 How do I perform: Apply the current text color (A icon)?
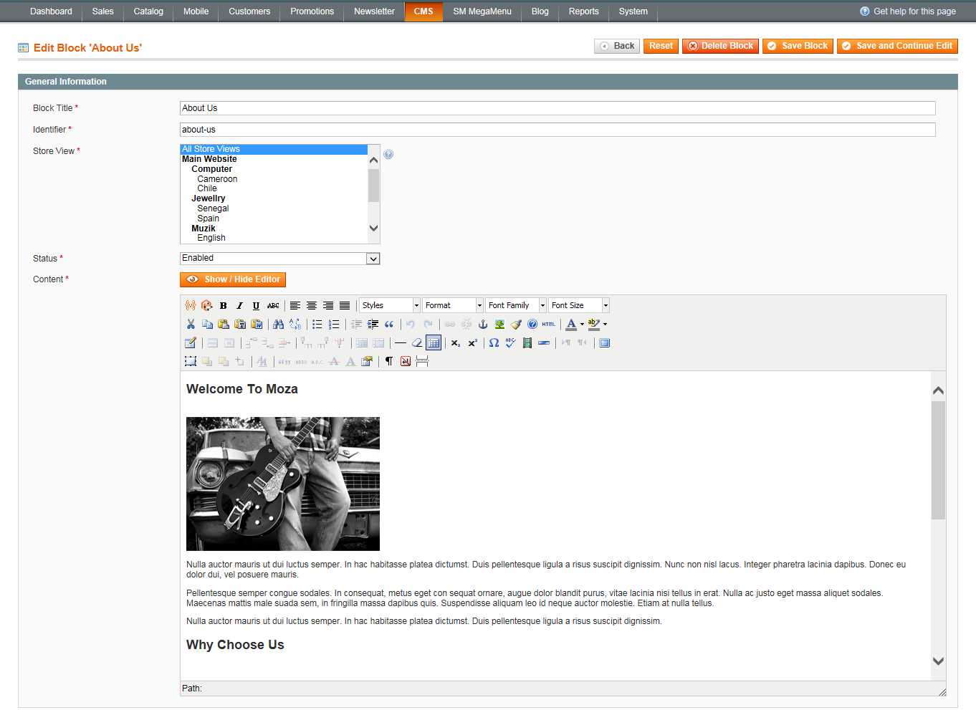click(x=571, y=324)
